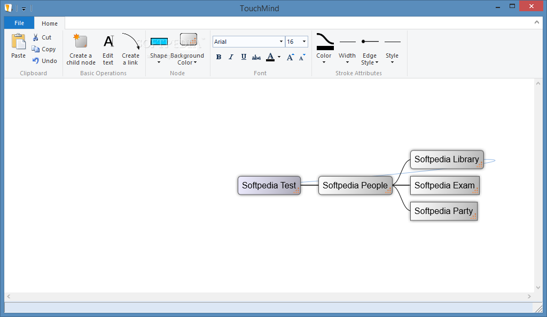Select the Softpedia People node

pos(355,185)
